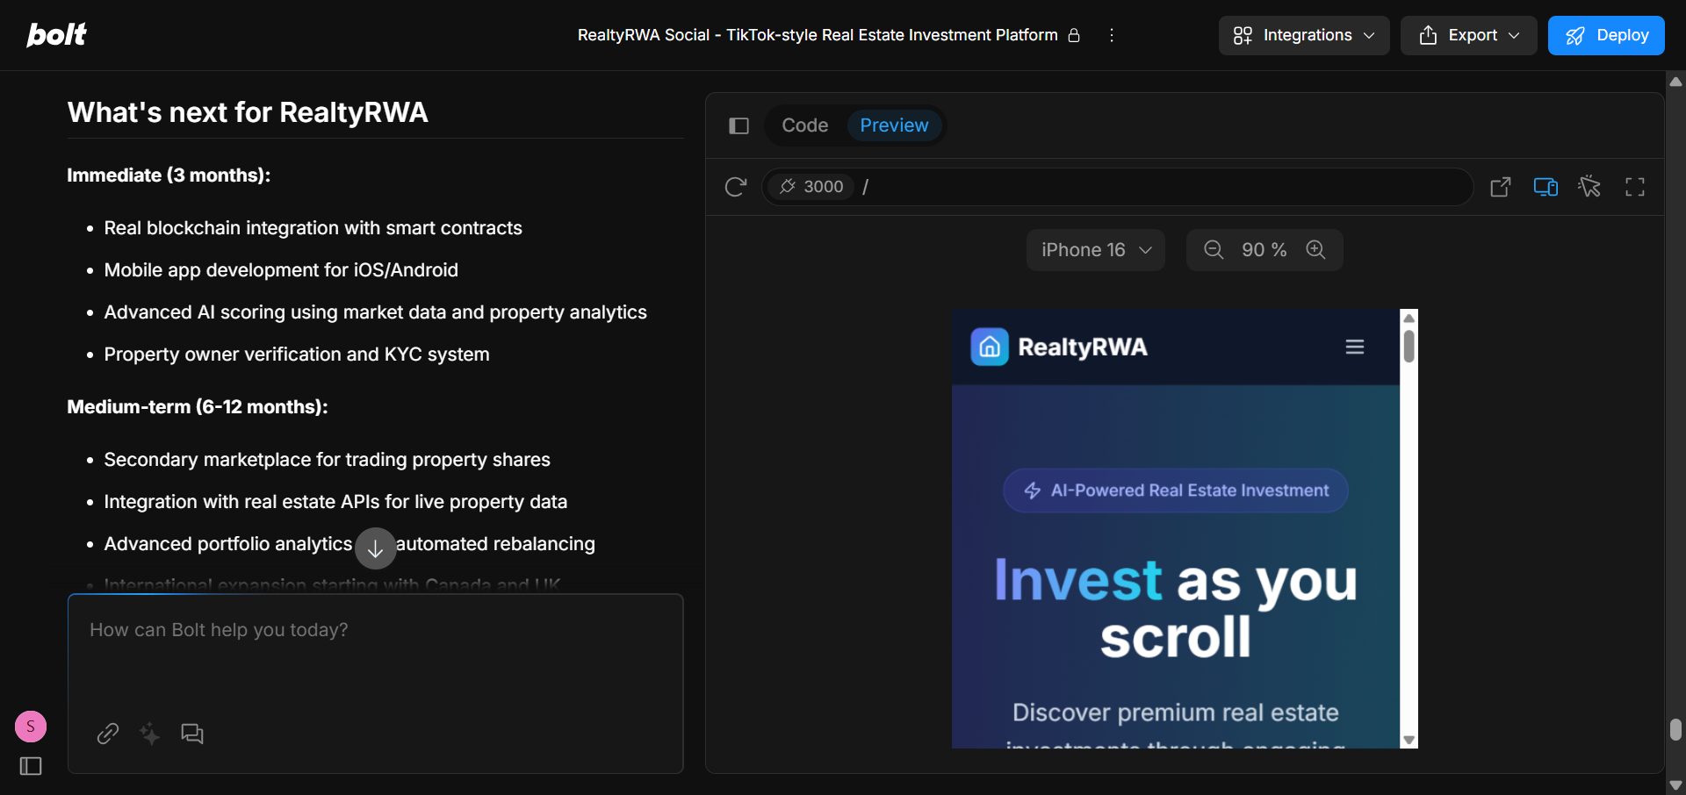This screenshot has height=795, width=1686.
Task: Click the preview frame scrollbar thumb
Action: click(x=1409, y=346)
